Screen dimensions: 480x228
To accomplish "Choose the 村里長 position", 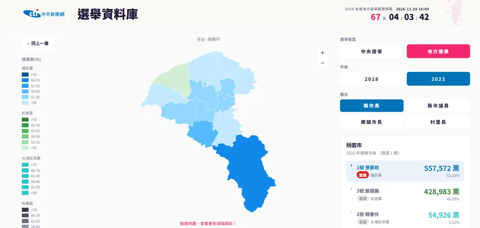I will (x=438, y=122).
